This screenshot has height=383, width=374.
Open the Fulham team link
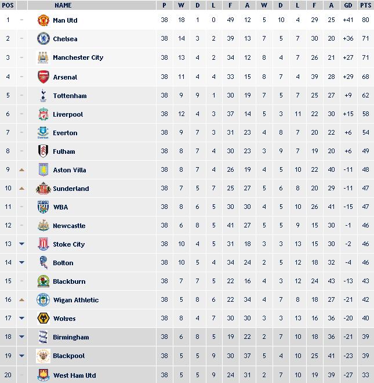64,151
